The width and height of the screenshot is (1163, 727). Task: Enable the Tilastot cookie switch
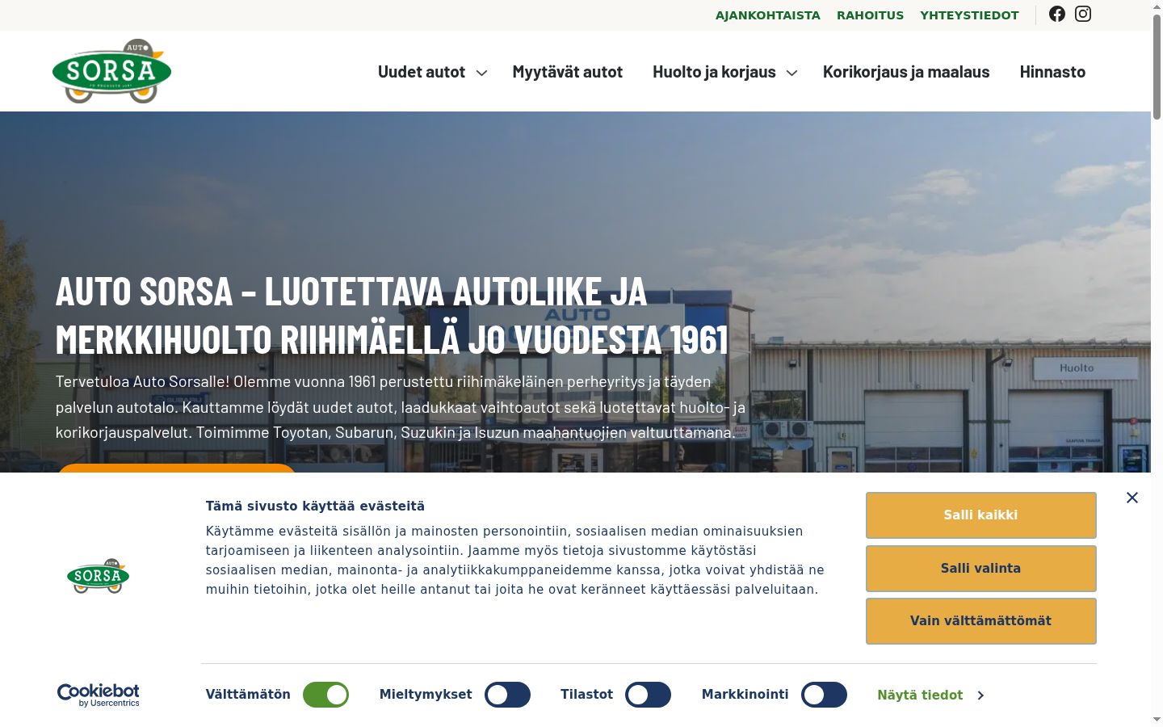coord(648,695)
